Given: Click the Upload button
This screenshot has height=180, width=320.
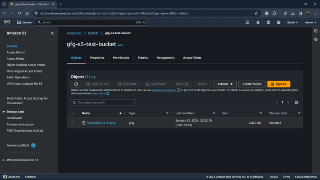Looking at the screenshot, I should [x=279, y=84].
